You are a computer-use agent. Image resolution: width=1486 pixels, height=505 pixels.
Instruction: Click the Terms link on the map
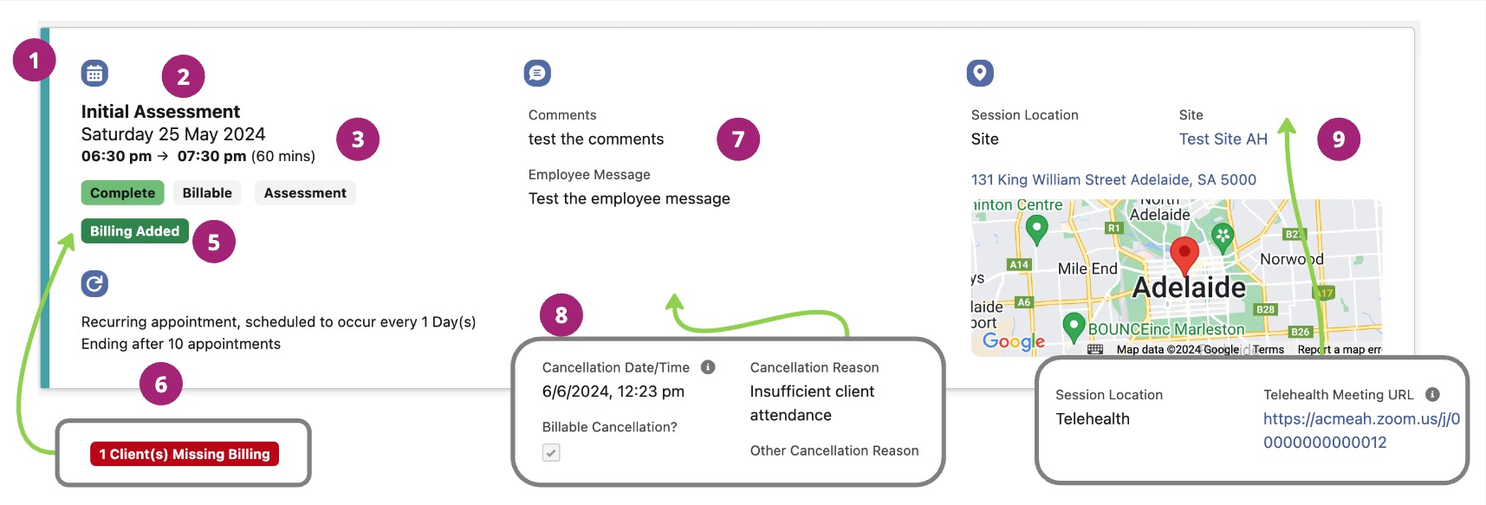click(1269, 350)
